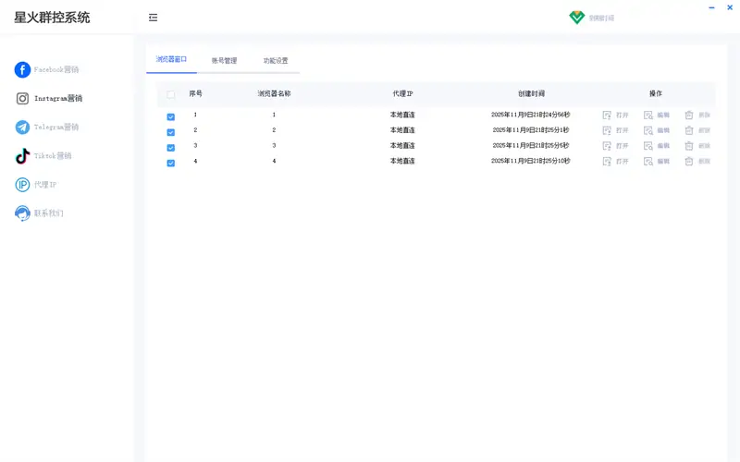
Task: Toggle the select-all checkbox in table header
Action: coord(171,95)
